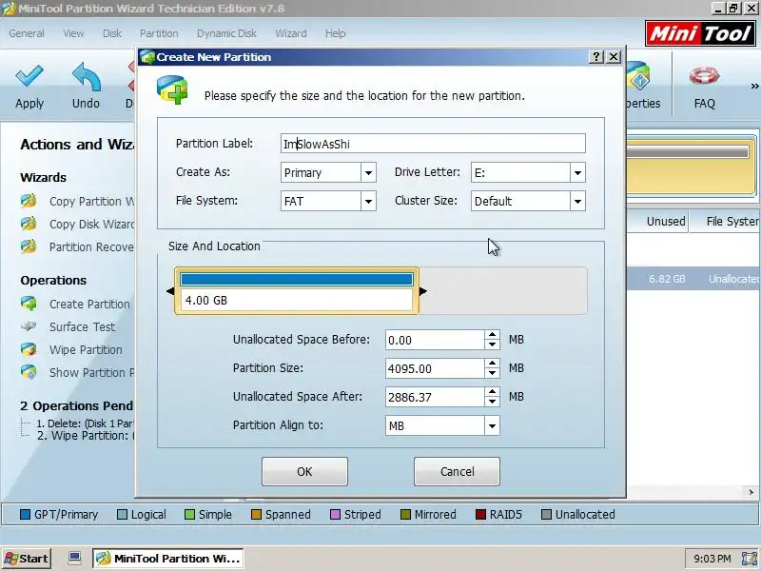Click the Unallocated Space After input field
This screenshot has width=761, height=571.
click(435, 397)
